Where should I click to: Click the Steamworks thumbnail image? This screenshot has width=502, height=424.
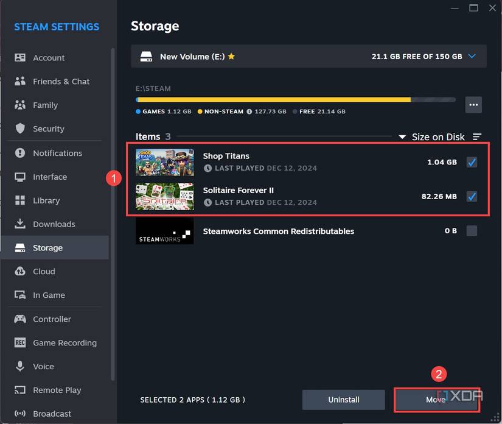click(164, 231)
